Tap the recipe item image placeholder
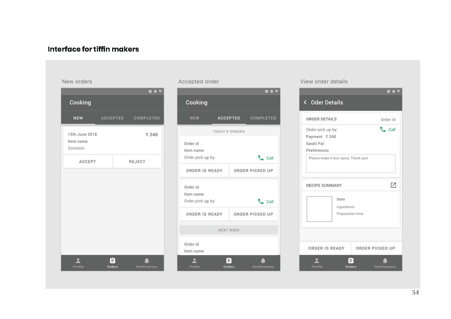 click(319, 209)
